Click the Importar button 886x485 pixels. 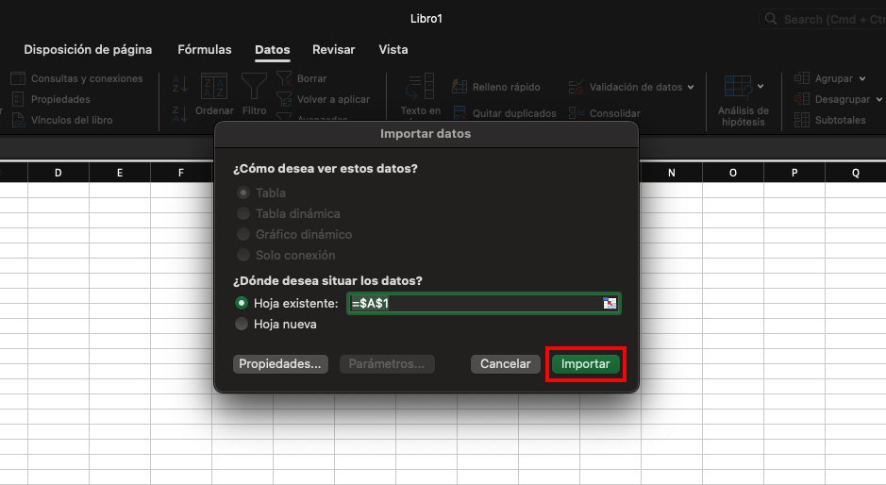coord(585,363)
